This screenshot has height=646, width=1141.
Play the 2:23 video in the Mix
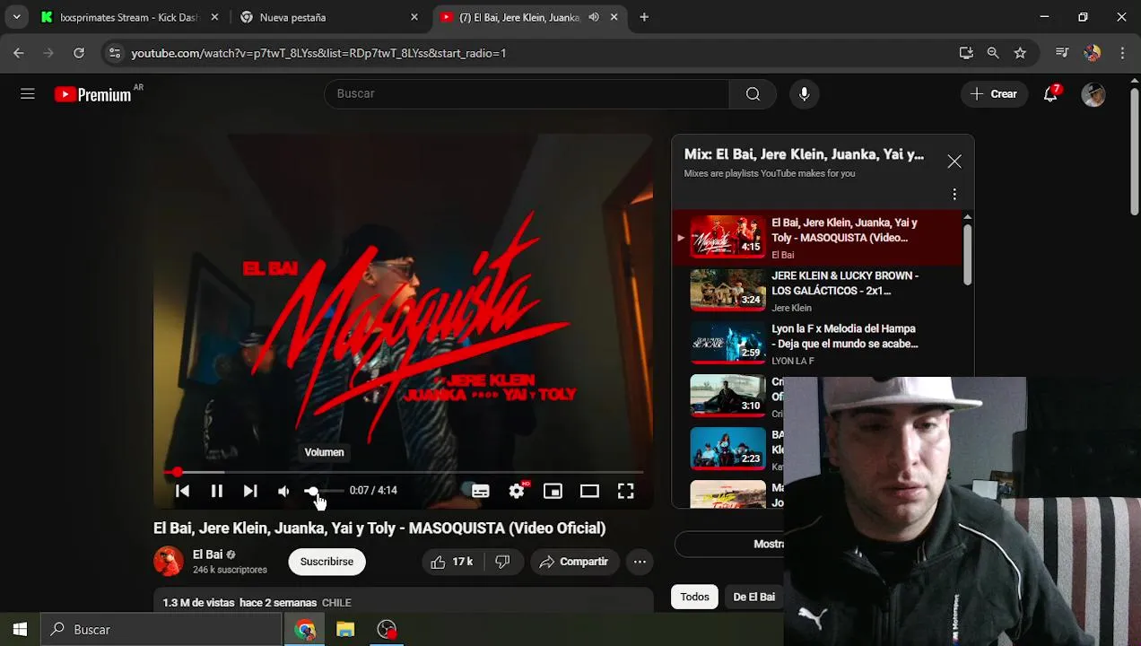(x=727, y=449)
